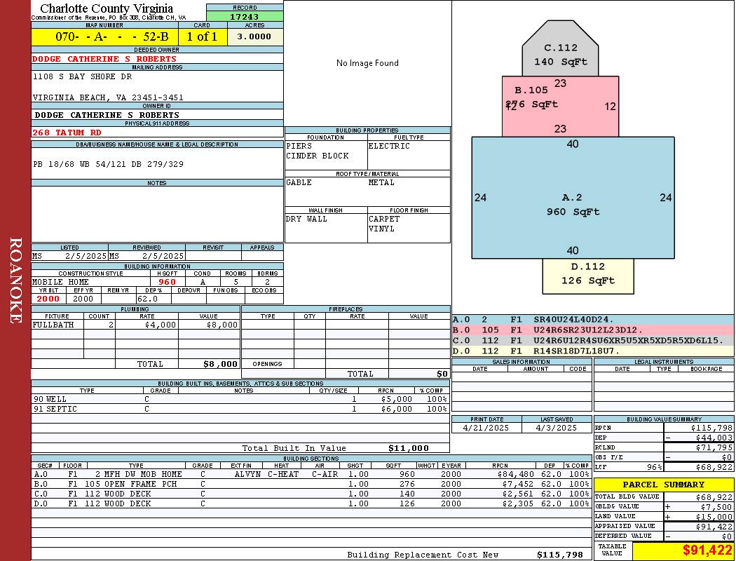Click roof material METAL
This screenshot has height=561, width=736.
point(381,182)
